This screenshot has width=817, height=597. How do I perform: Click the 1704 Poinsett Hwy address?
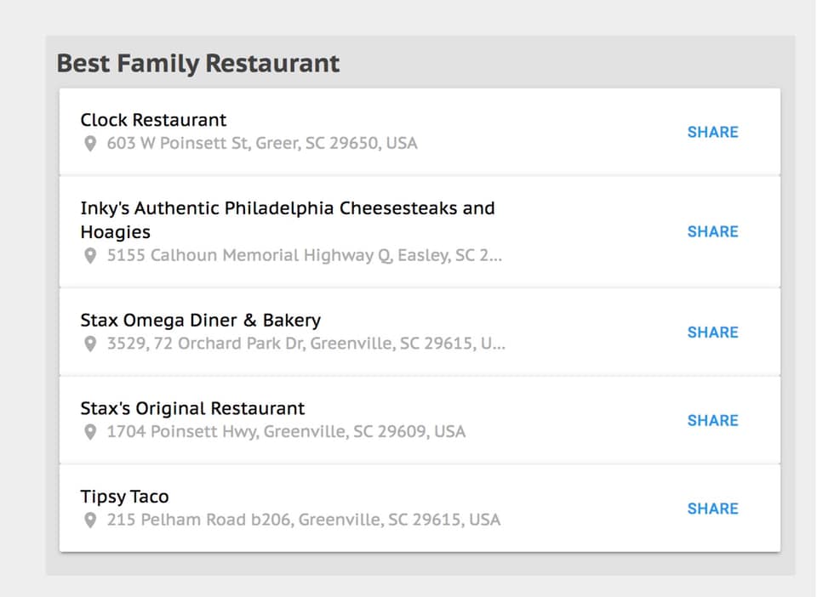(x=286, y=431)
